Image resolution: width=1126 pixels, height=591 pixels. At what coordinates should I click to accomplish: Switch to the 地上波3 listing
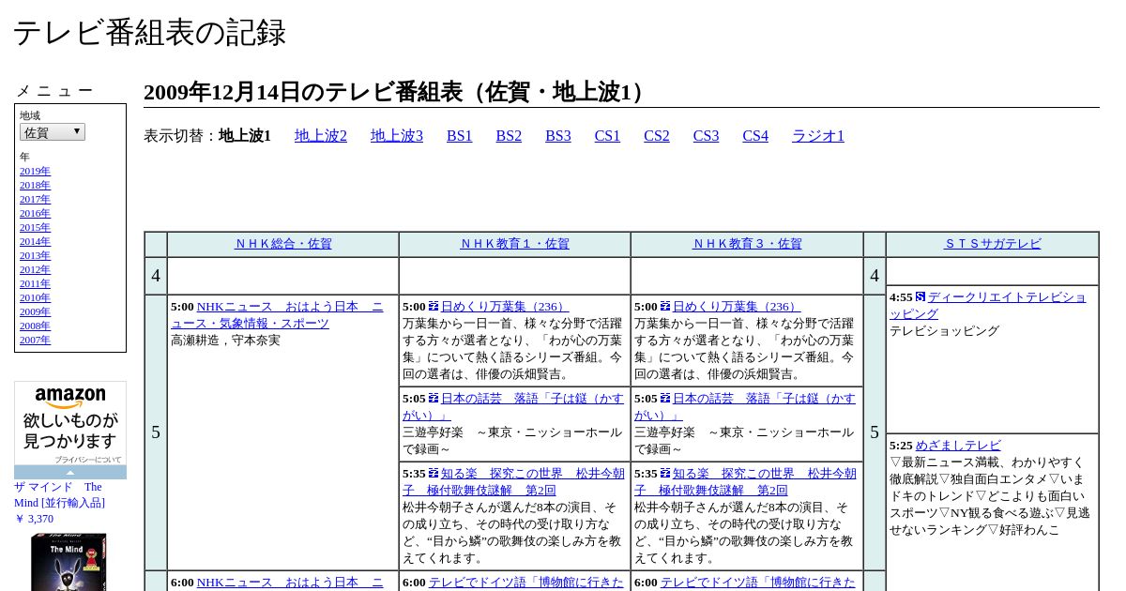pos(397,136)
